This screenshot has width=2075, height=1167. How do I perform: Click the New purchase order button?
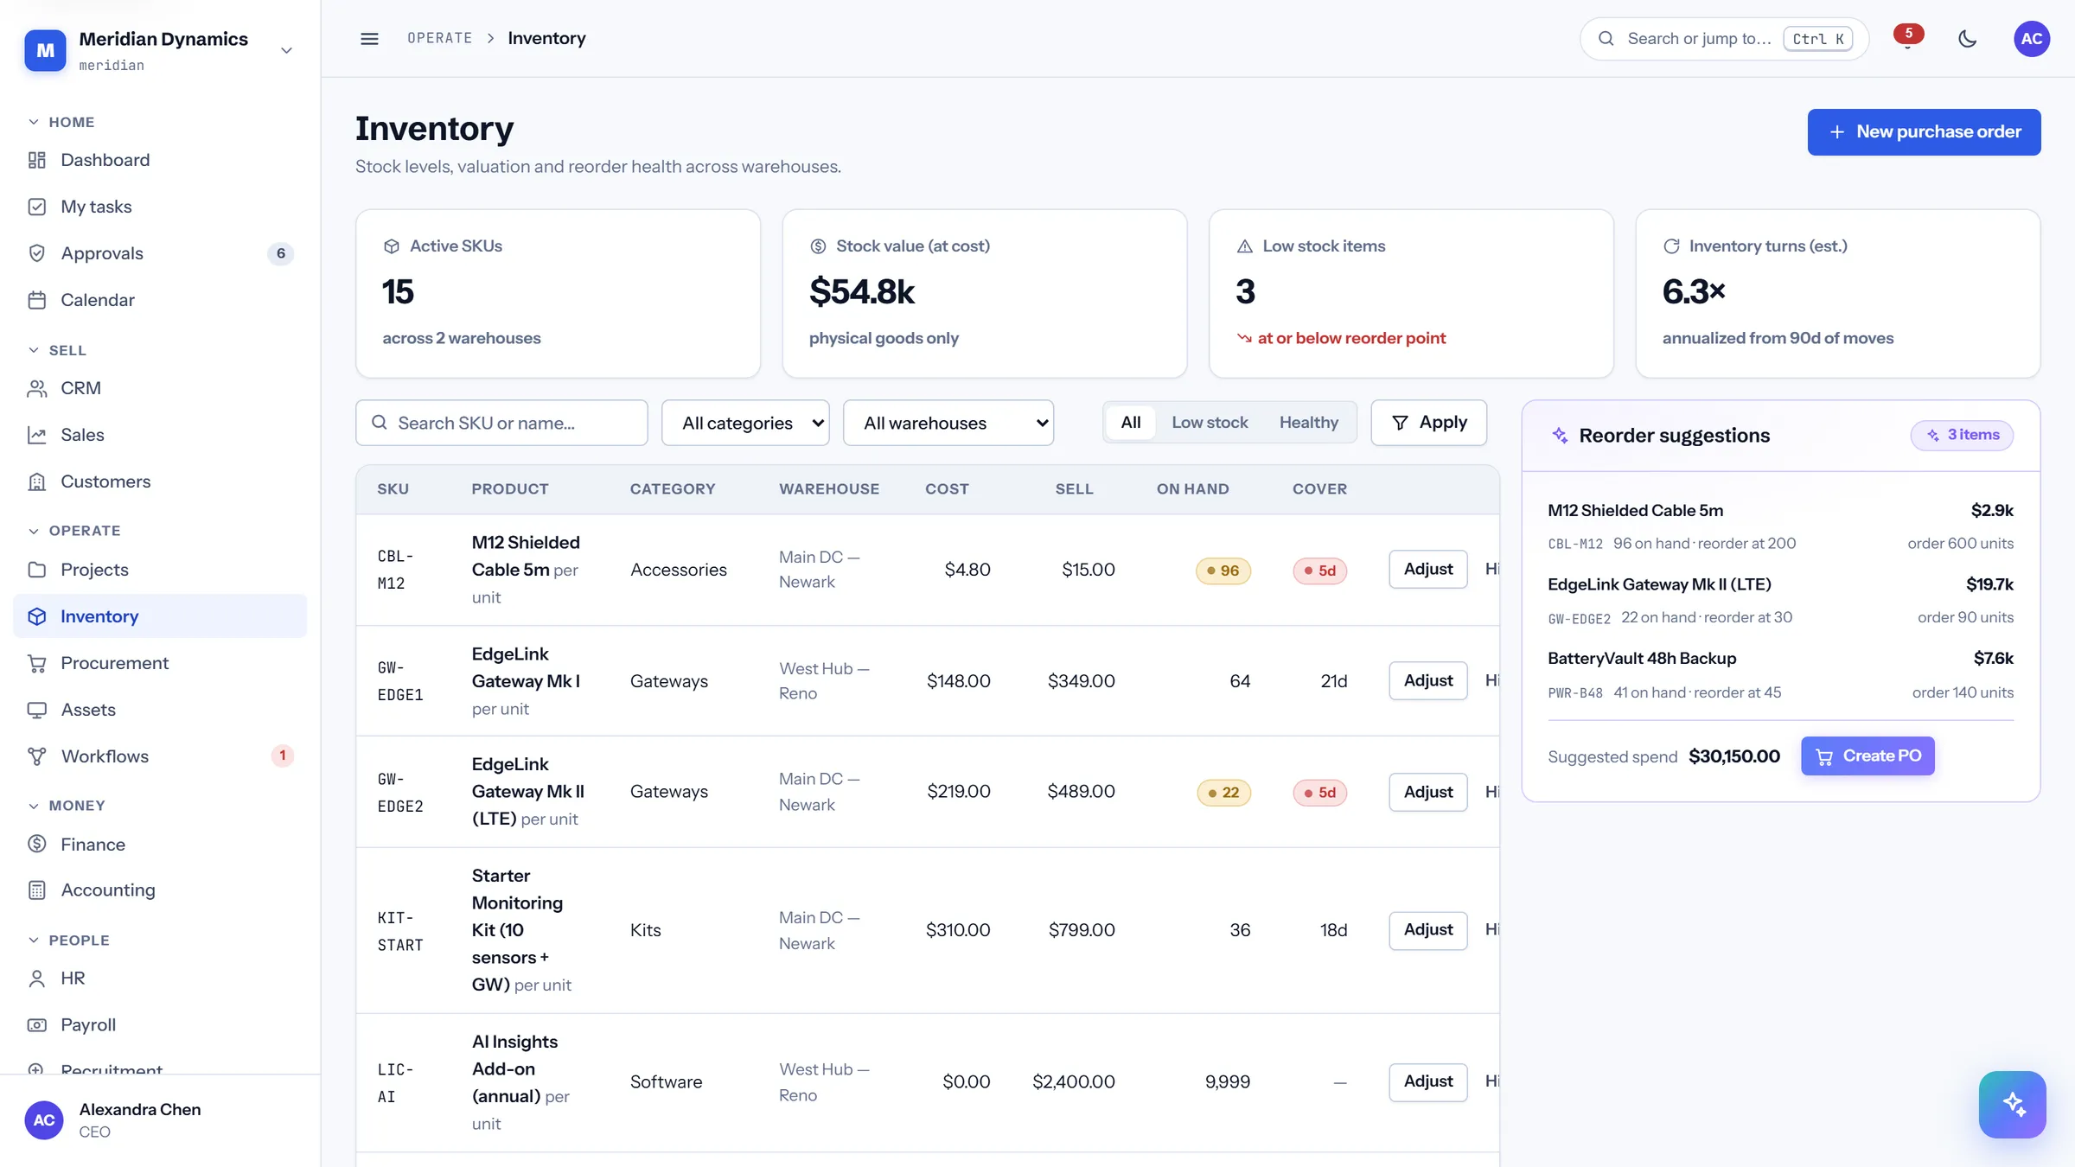click(x=1924, y=132)
